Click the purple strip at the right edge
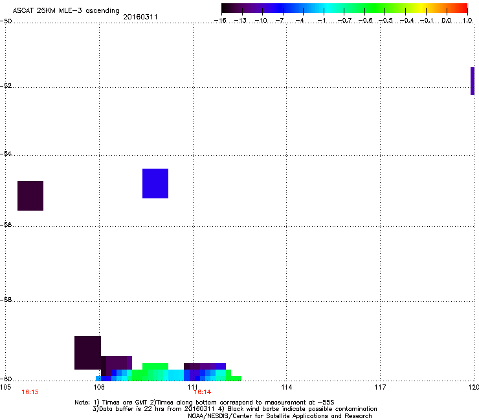479x420 pixels. tap(473, 81)
